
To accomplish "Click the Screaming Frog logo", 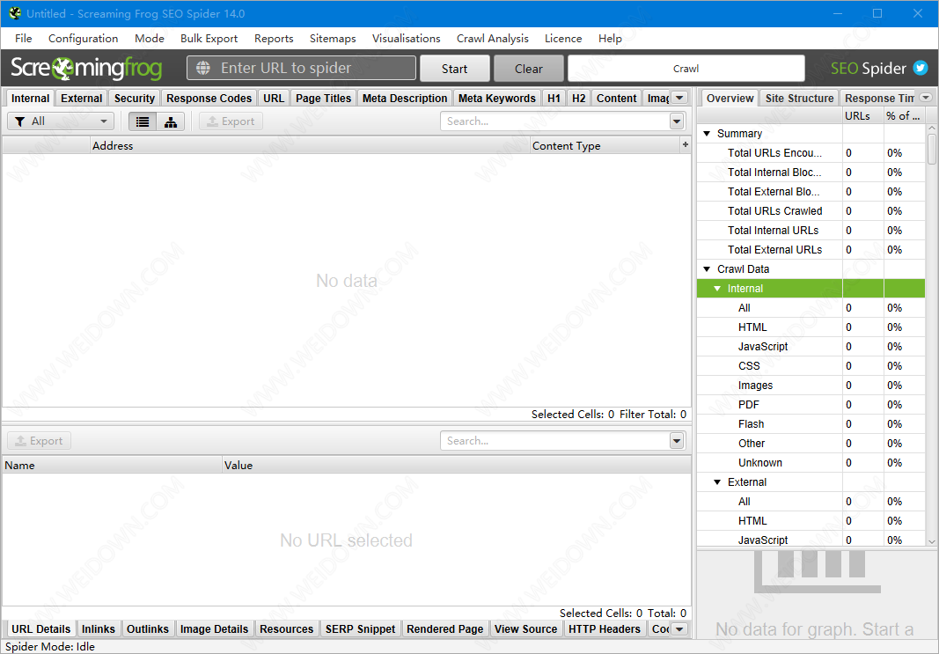I will (86, 69).
